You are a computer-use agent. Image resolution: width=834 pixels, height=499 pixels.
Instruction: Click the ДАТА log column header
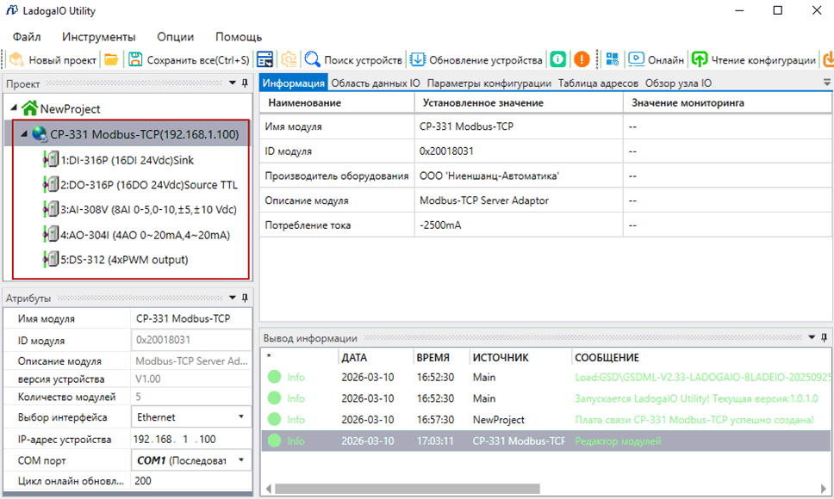click(376, 357)
